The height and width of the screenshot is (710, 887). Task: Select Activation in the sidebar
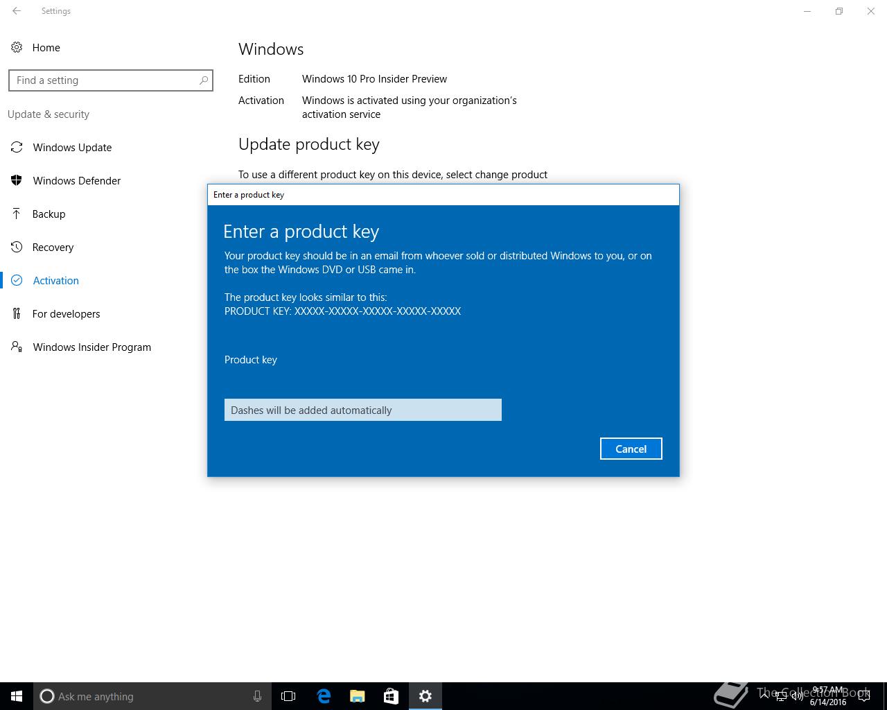[x=56, y=280]
